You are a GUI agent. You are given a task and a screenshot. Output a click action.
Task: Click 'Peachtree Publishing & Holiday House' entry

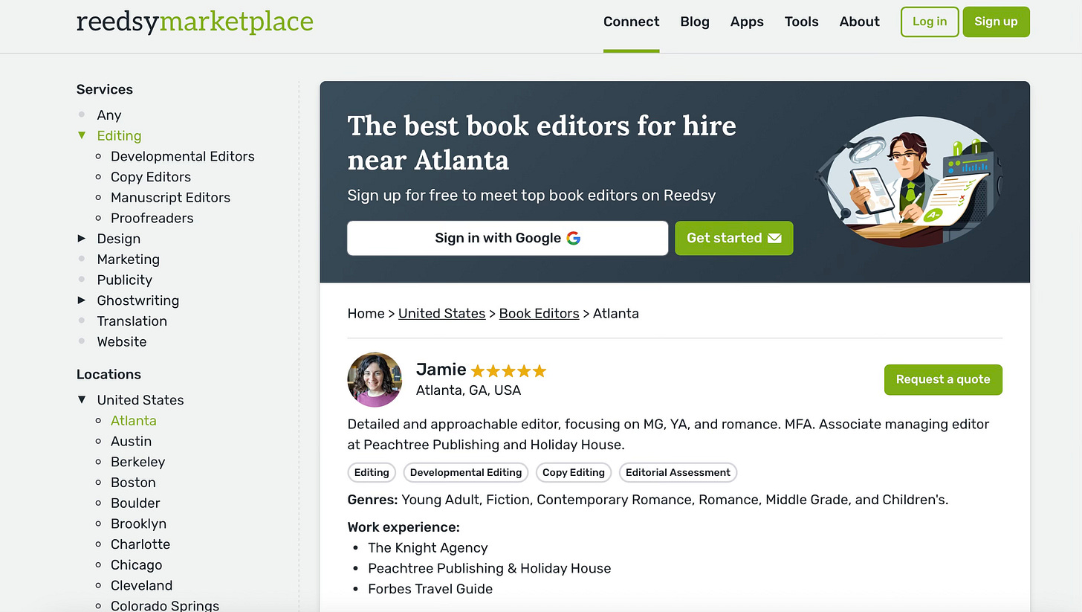(x=489, y=569)
